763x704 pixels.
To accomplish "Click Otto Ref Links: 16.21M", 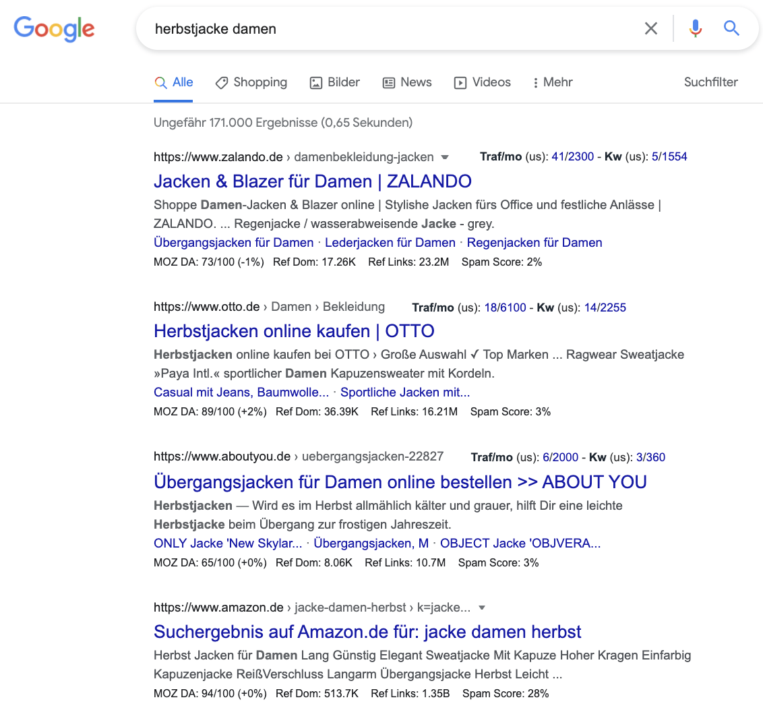I will 414,412.
